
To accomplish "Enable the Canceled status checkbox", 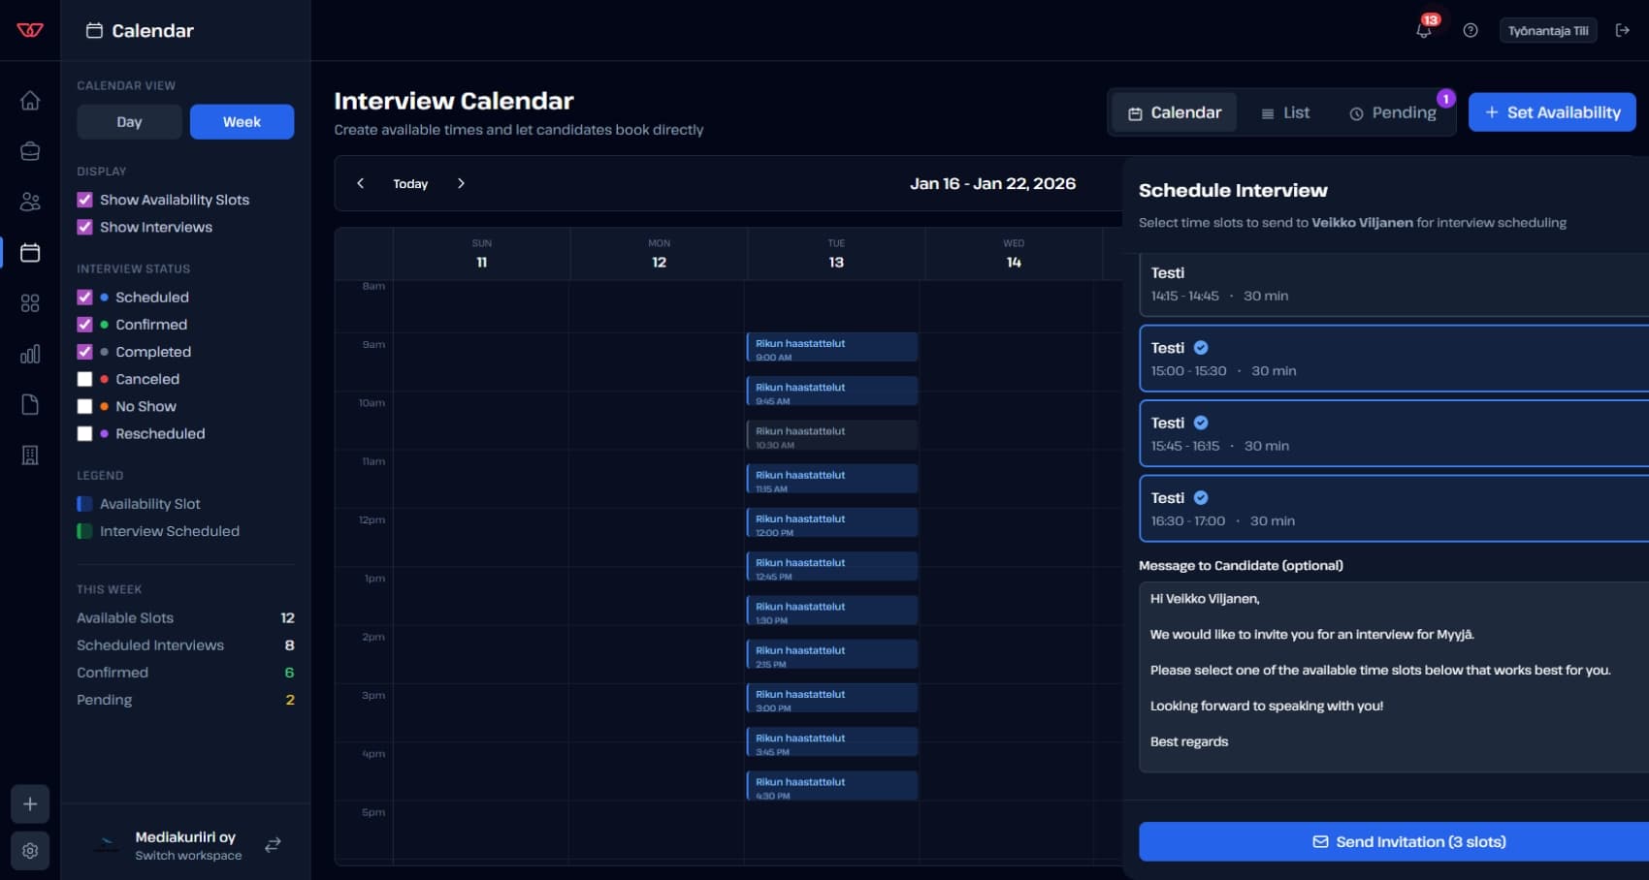I will [x=85, y=379].
